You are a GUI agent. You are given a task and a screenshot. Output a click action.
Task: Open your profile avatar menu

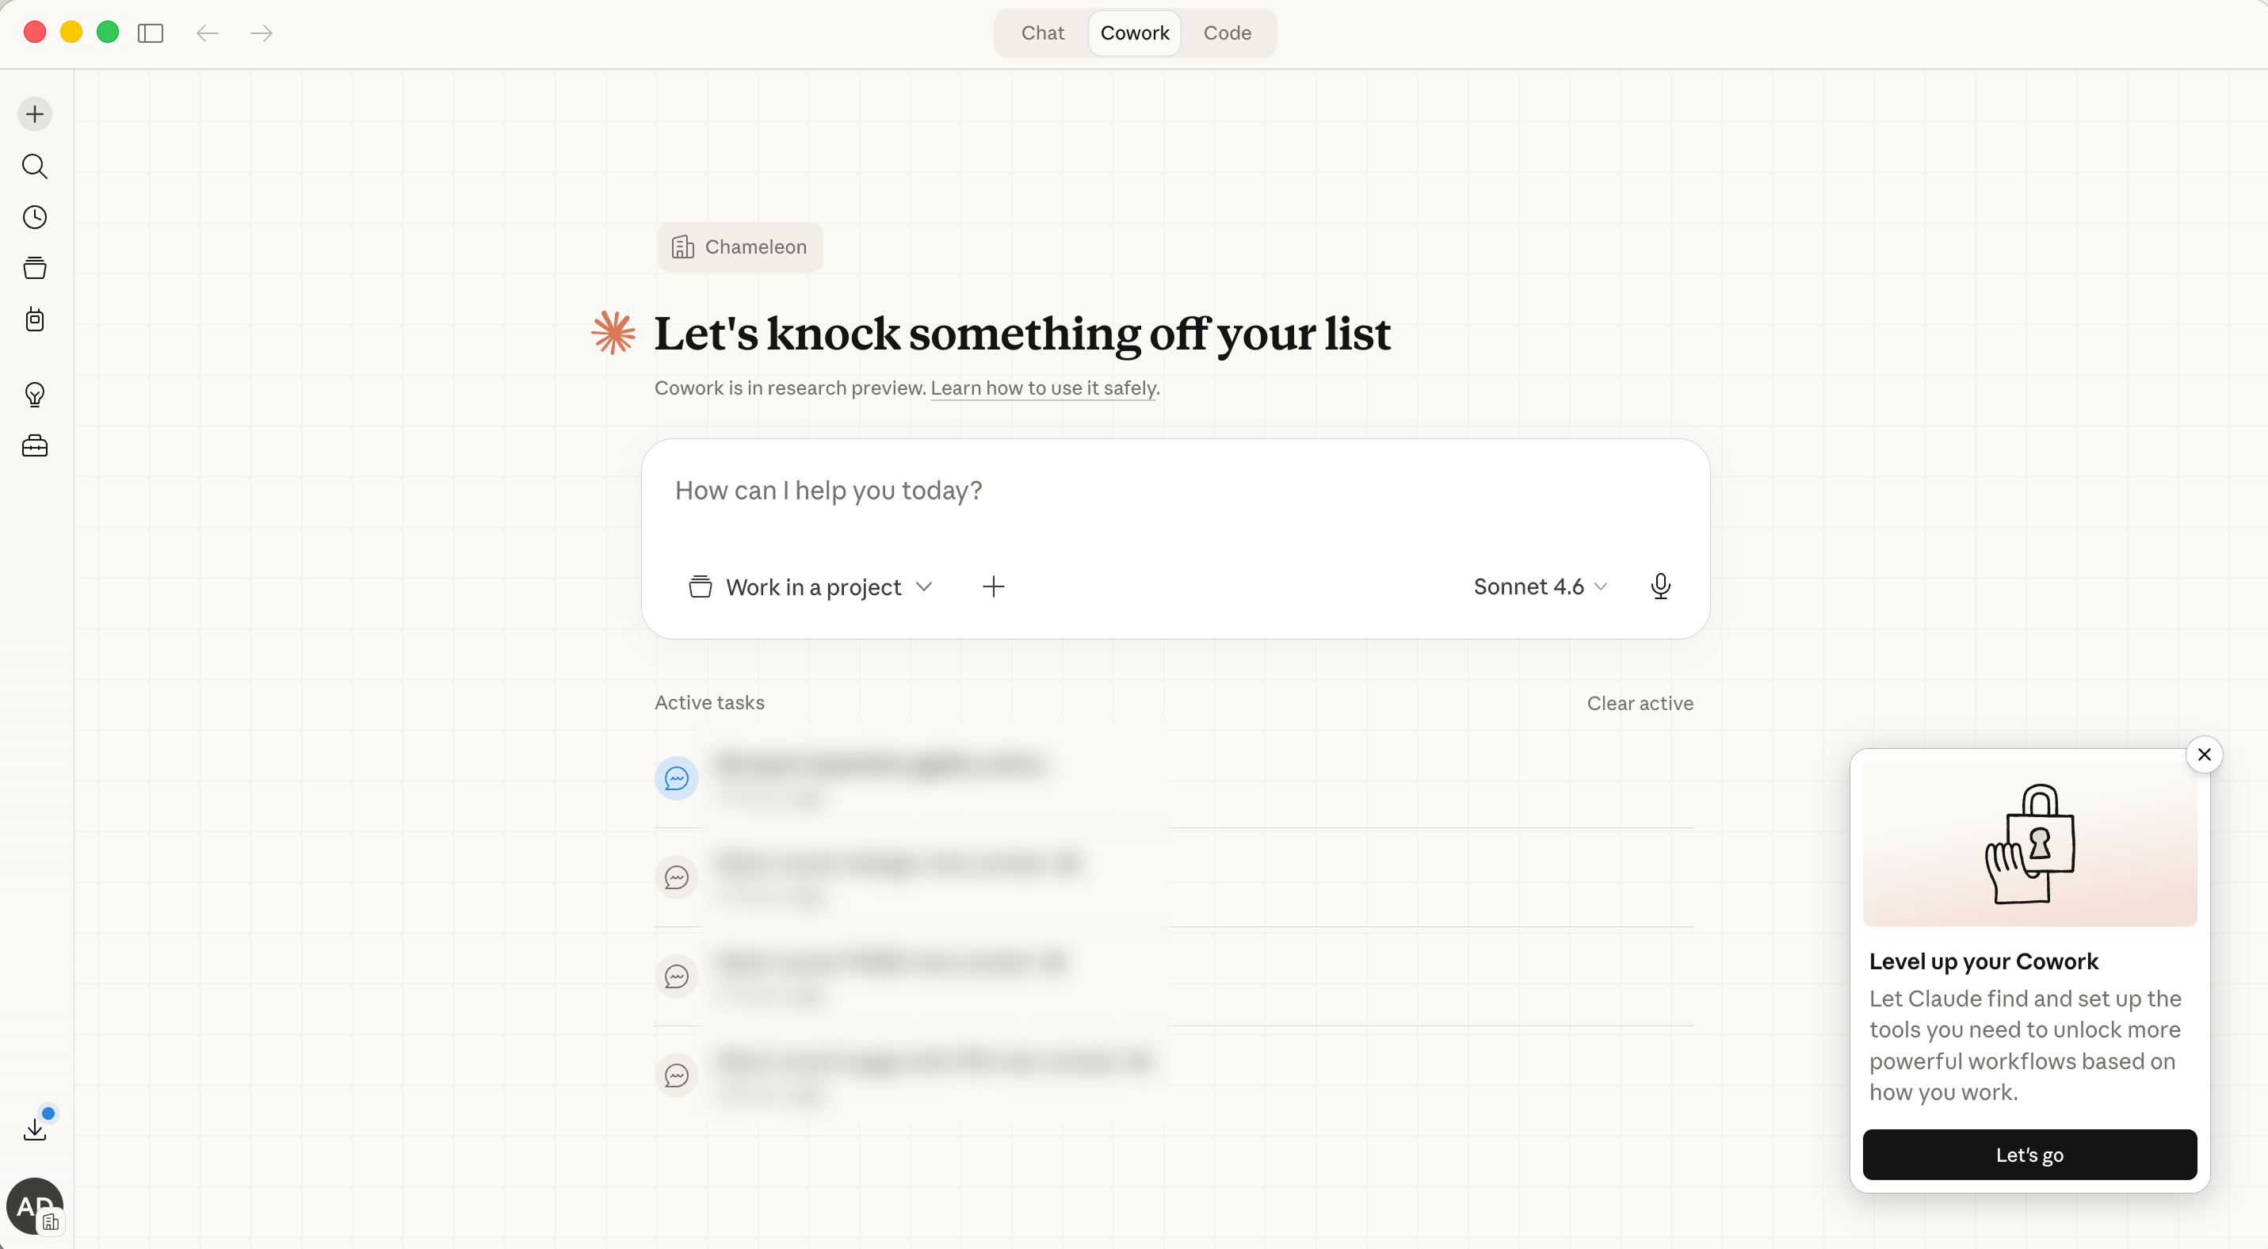[36, 1206]
